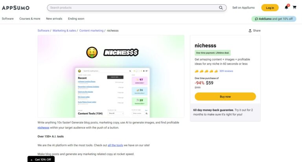
Task: Expand the Get 10% Off banner
Action: (x=41, y=159)
